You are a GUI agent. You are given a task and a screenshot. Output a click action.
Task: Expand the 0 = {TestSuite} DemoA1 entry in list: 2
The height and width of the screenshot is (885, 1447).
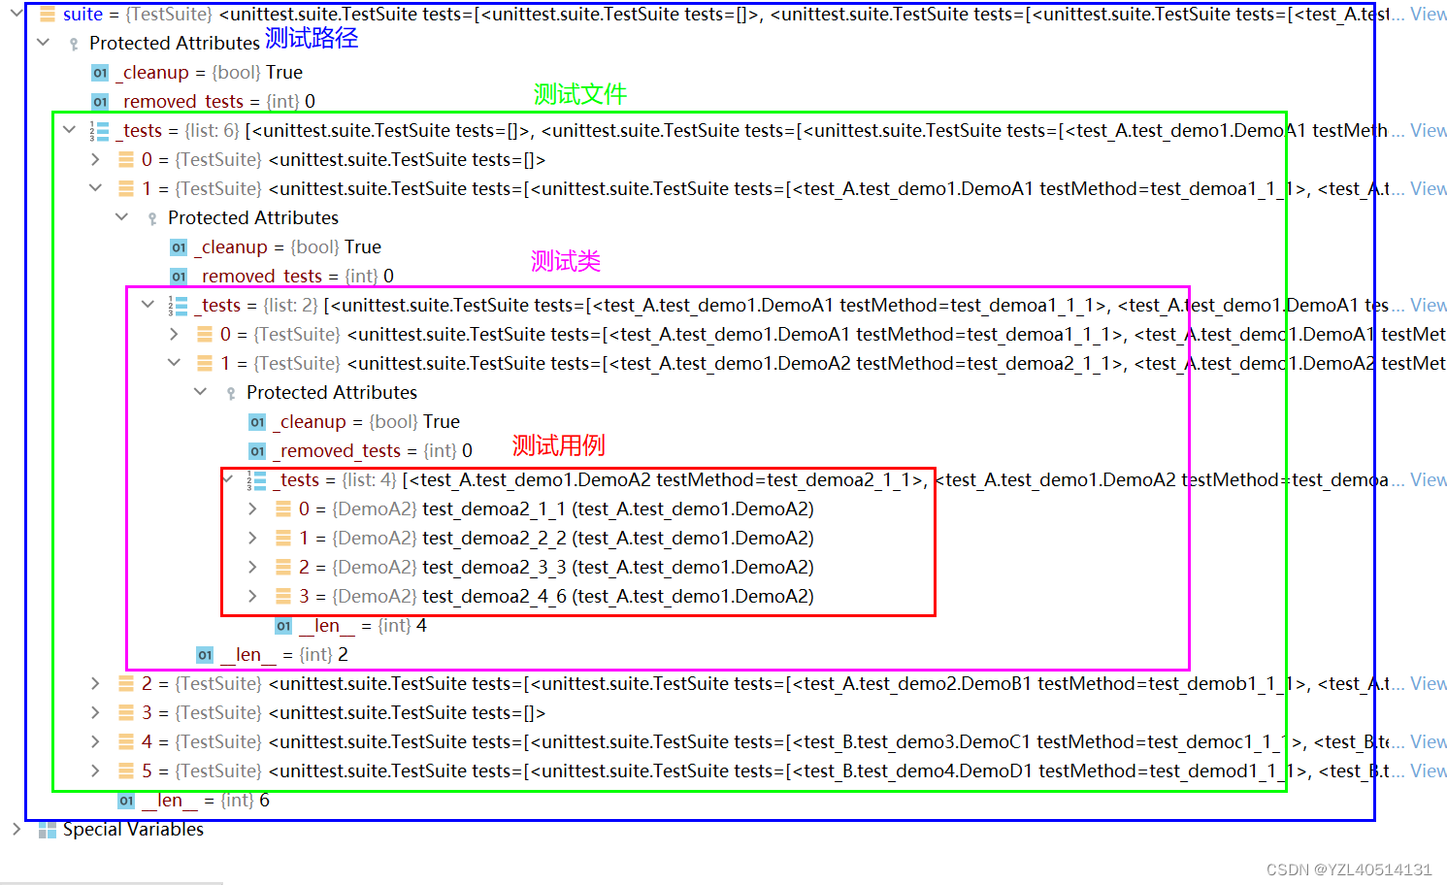coord(174,334)
